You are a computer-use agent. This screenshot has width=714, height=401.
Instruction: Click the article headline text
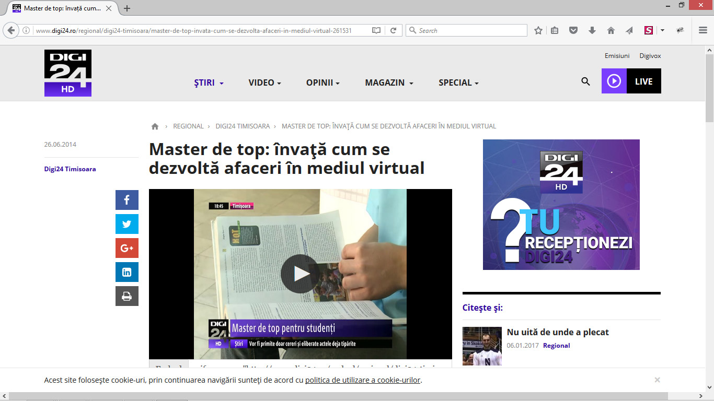(x=286, y=159)
